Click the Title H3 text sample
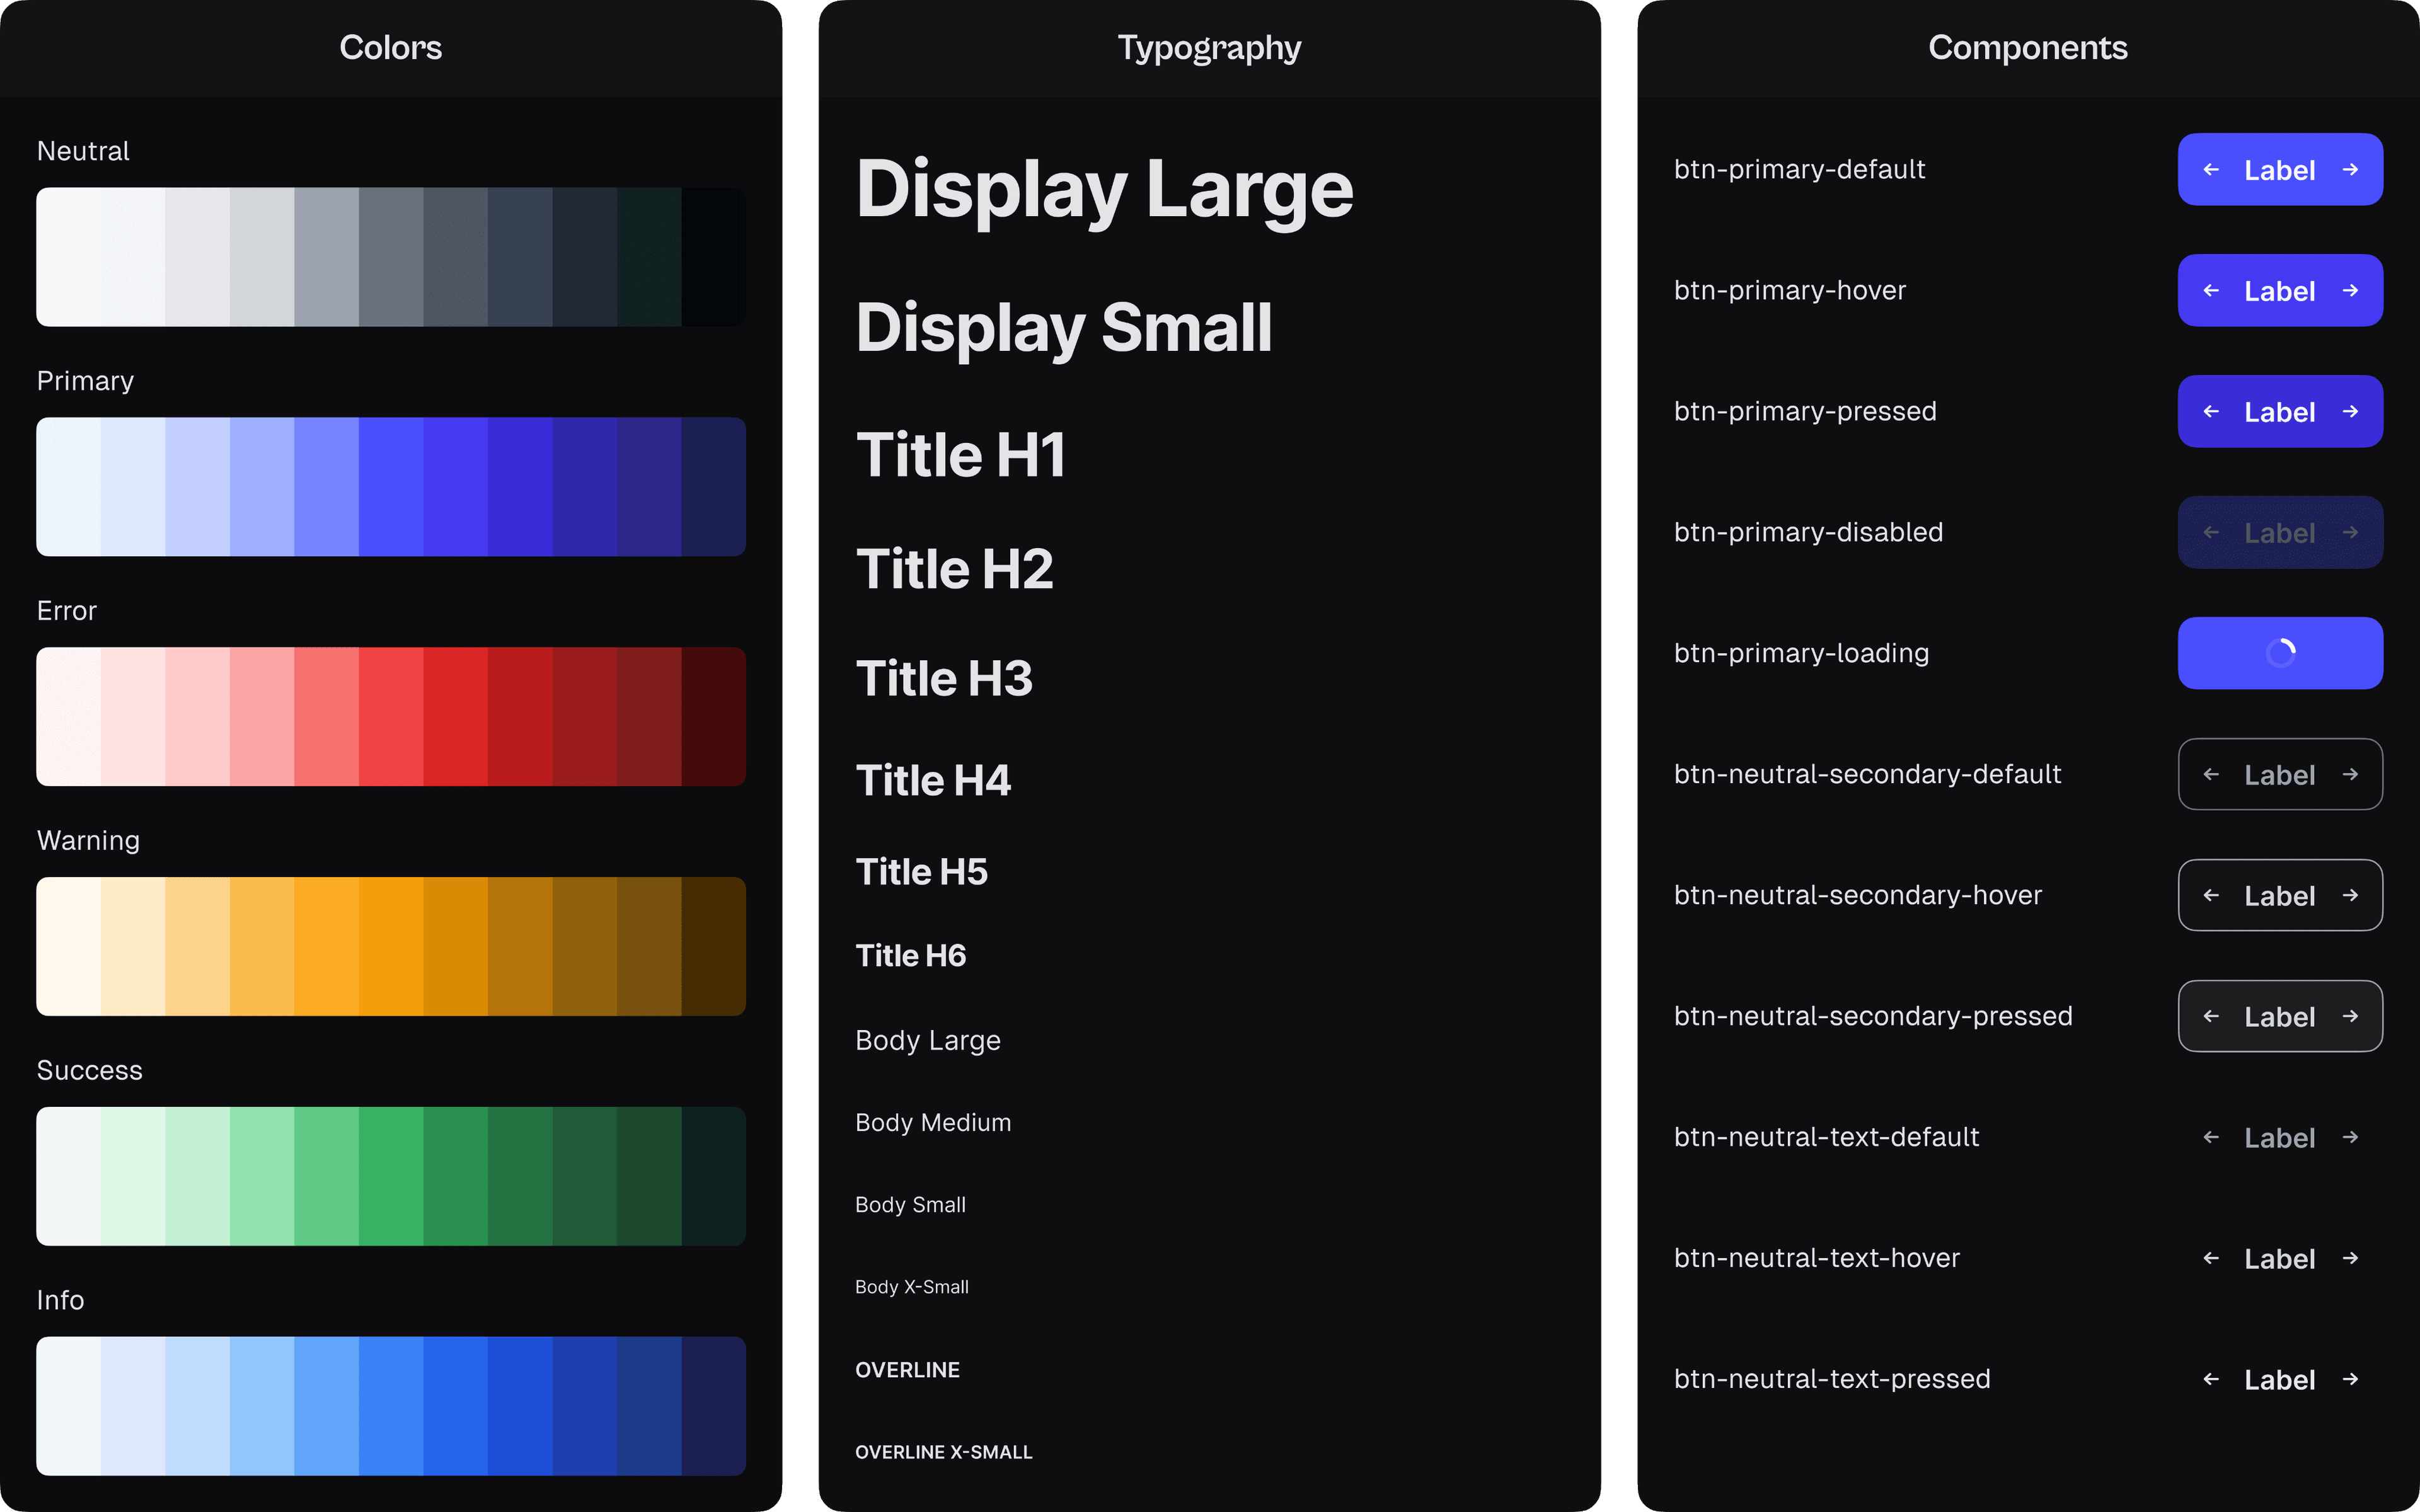 click(x=944, y=679)
